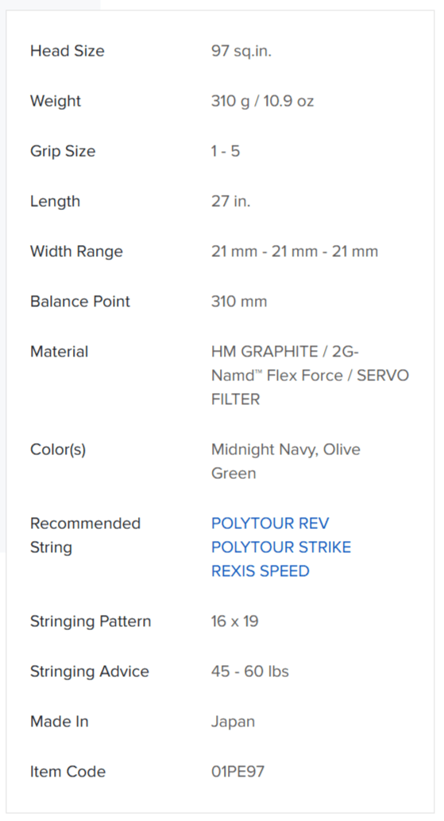Screen dimensions: 444x821
Task: Open the REXIS SPEED string link
Action: coord(260,570)
